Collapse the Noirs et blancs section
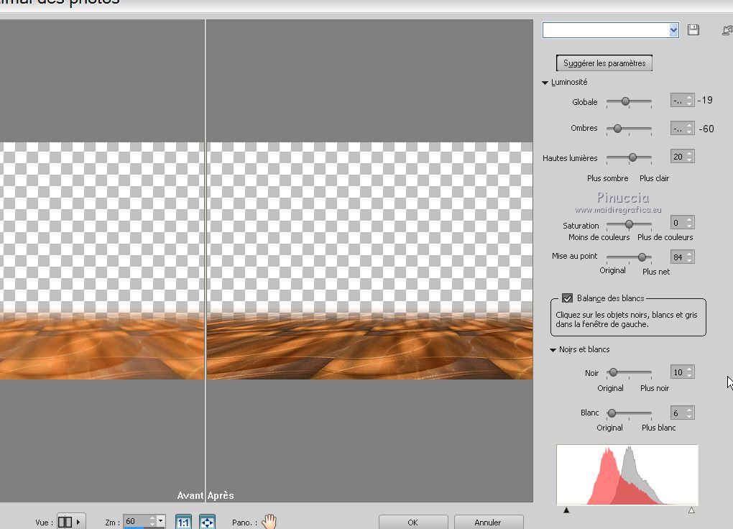Image resolution: width=733 pixels, height=529 pixels. tap(553, 350)
